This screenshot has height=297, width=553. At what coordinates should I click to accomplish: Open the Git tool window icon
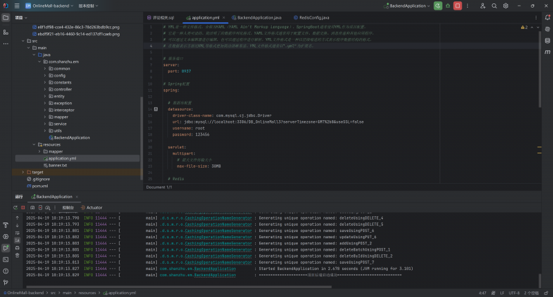6,281
